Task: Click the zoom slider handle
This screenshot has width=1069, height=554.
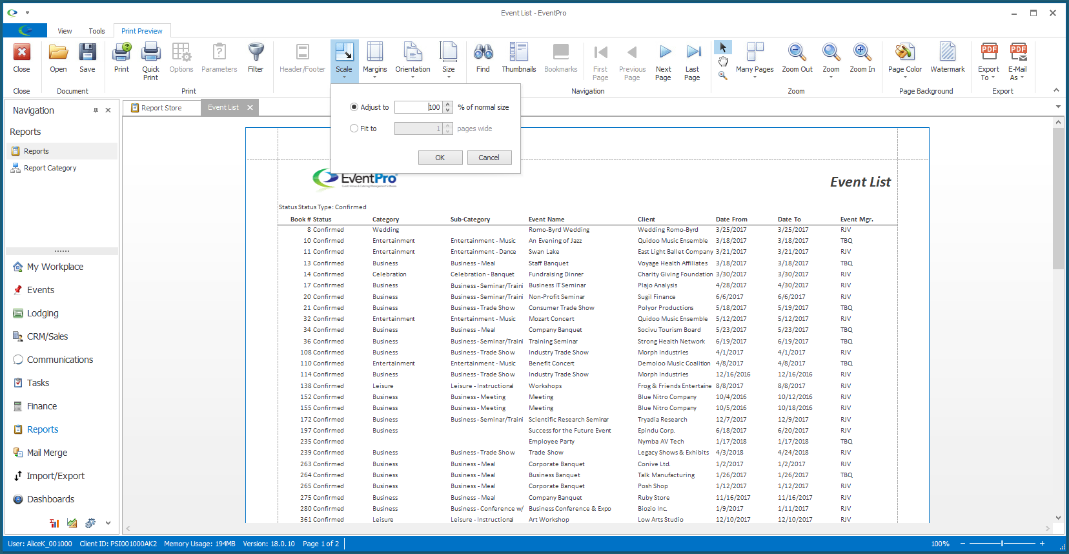Action: tap(1002, 544)
